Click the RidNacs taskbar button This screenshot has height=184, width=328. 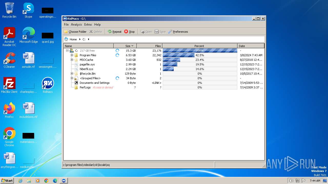64,181
